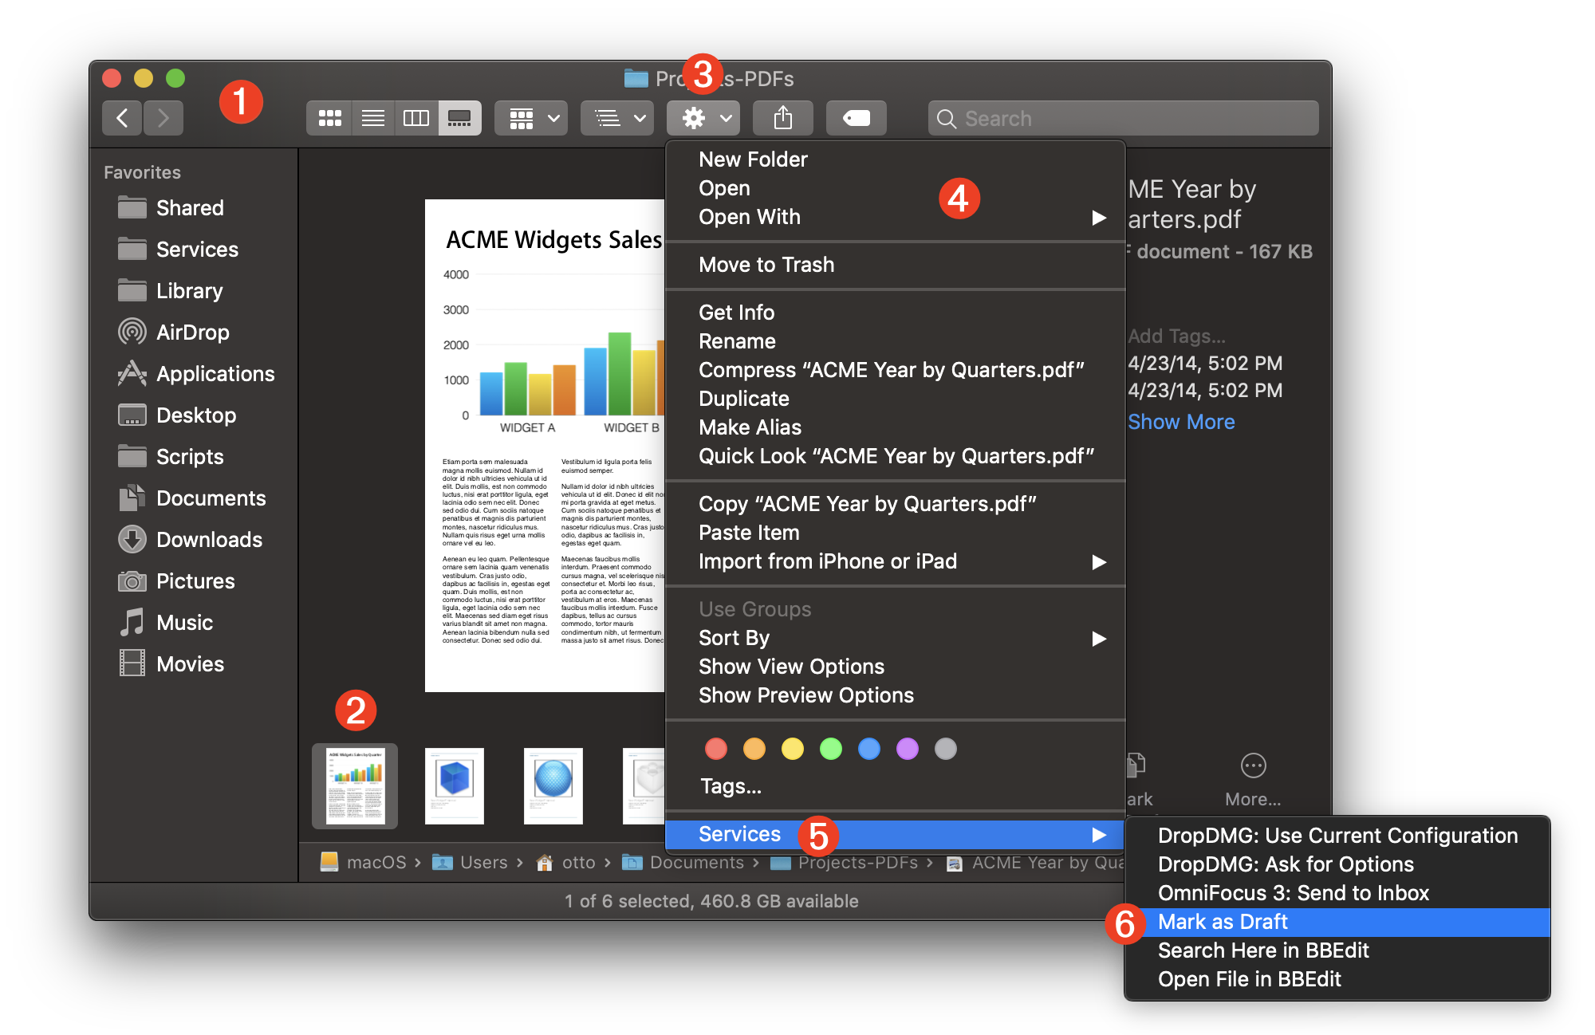Choose Get Info
The height and width of the screenshot is (1035, 1595).
(x=895, y=313)
